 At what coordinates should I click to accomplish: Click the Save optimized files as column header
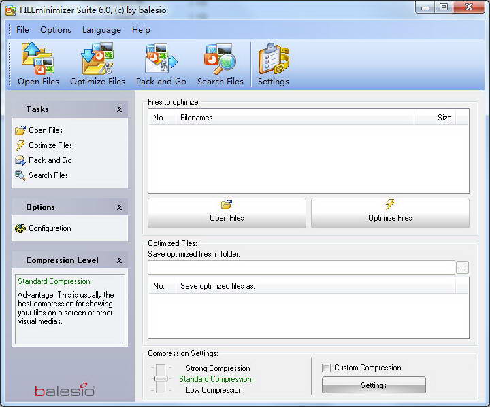coord(315,286)
